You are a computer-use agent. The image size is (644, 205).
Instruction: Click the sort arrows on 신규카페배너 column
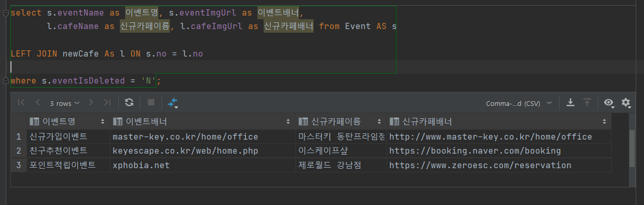604,122
